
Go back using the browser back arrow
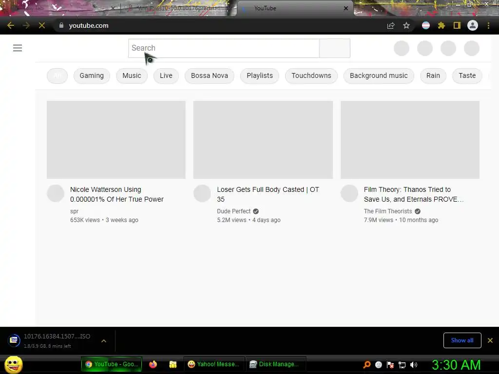click(x=11, y=25)
